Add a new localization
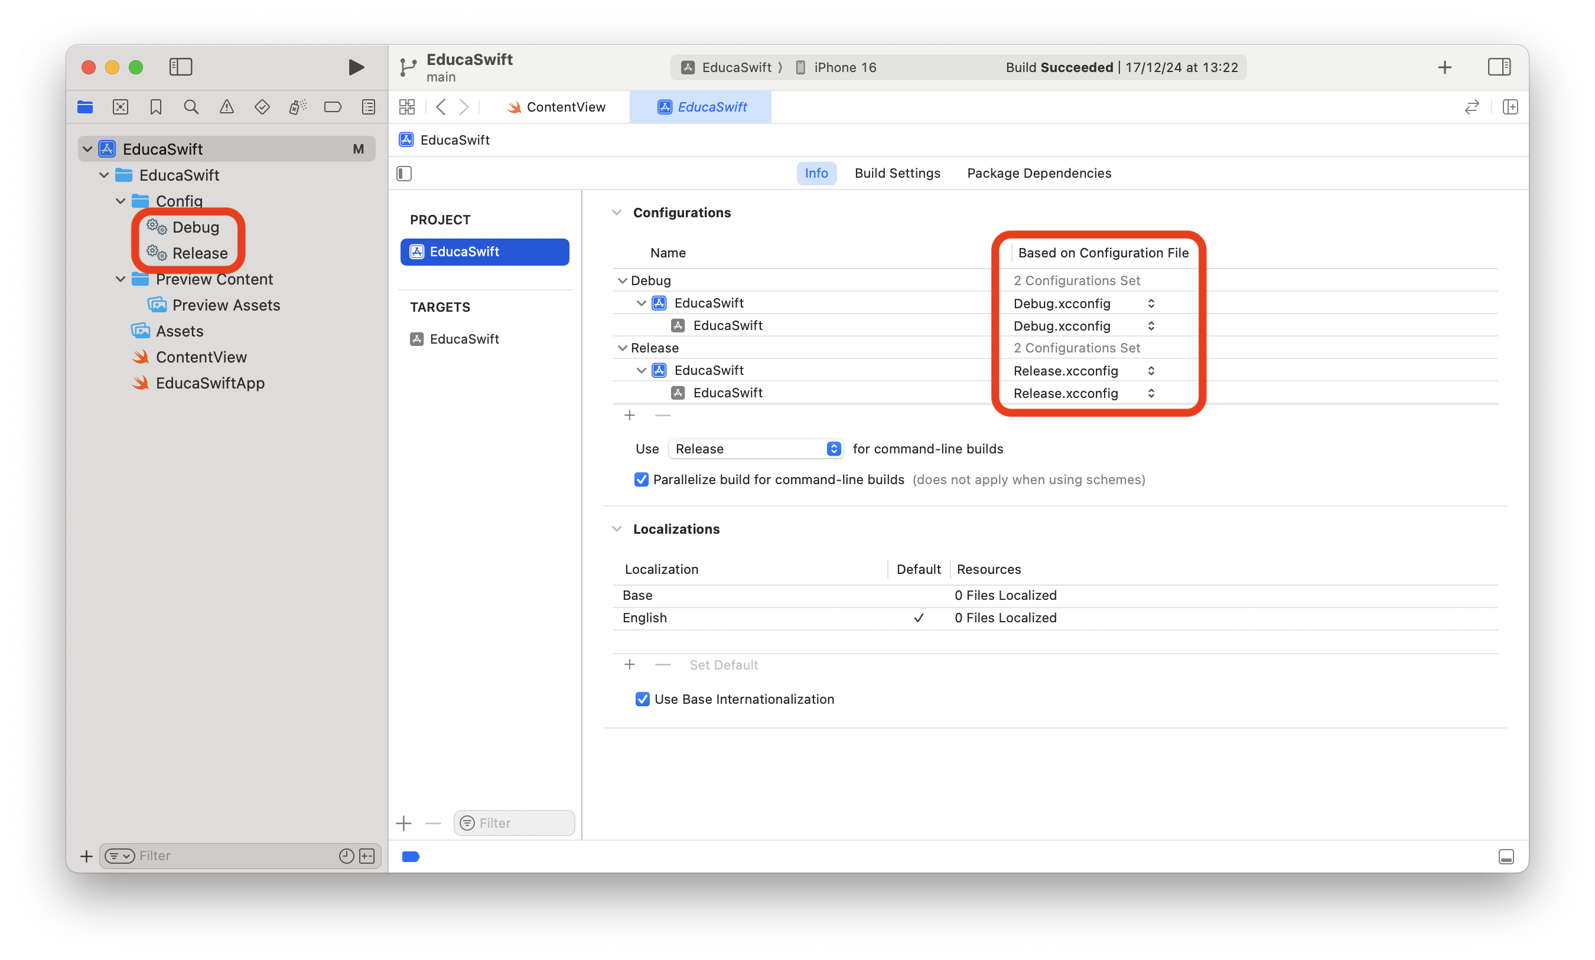This screenshot has height=960, width=1595. pos(630,664)
